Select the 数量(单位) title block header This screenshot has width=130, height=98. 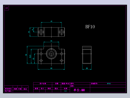(x=66, y=83)
